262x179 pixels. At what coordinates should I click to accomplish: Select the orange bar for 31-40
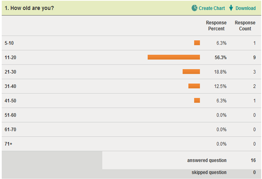click(194, 86)
